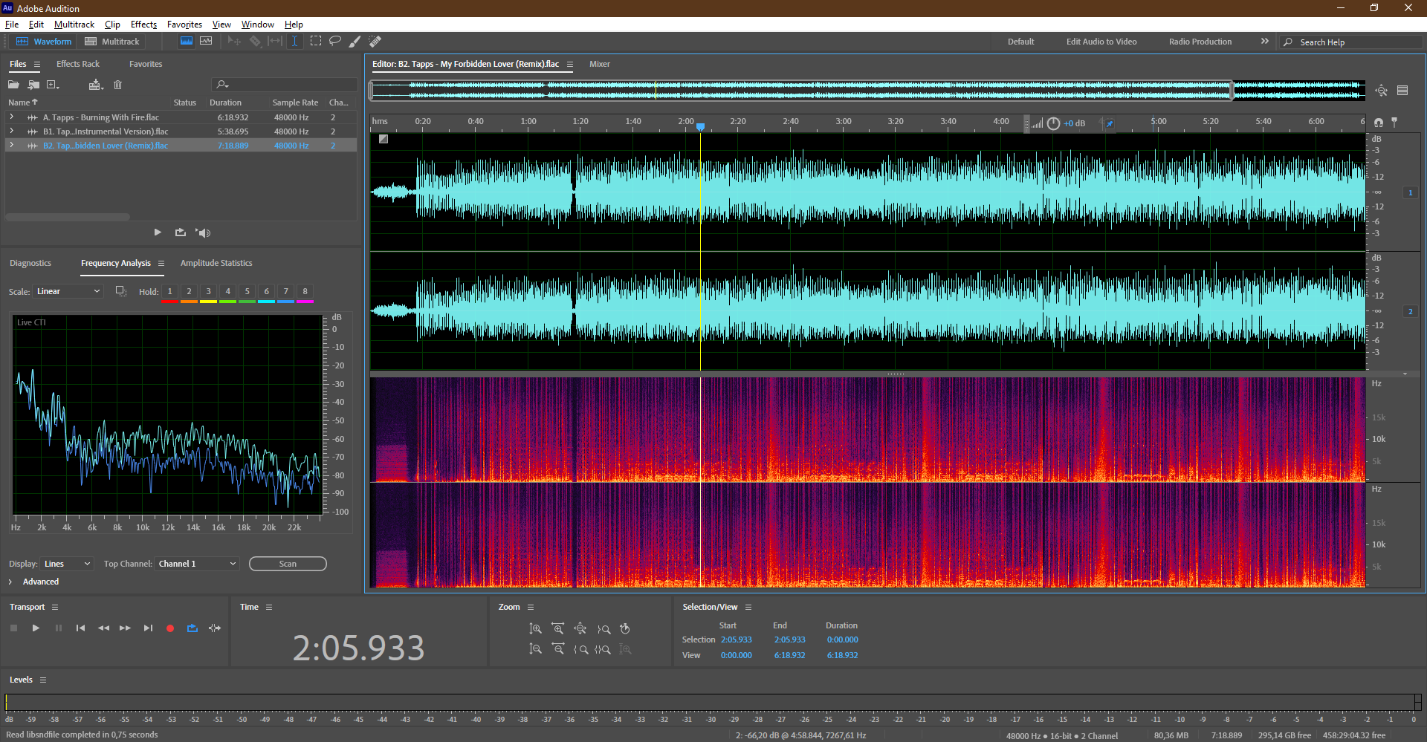Toggle the Multitrack view button
The image size is (1427, 742).
coord(112,42)
